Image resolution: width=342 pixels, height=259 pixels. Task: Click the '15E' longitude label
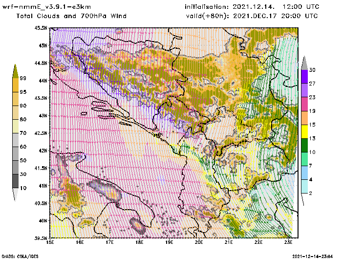pyautogui.click(x=50, y=242)
